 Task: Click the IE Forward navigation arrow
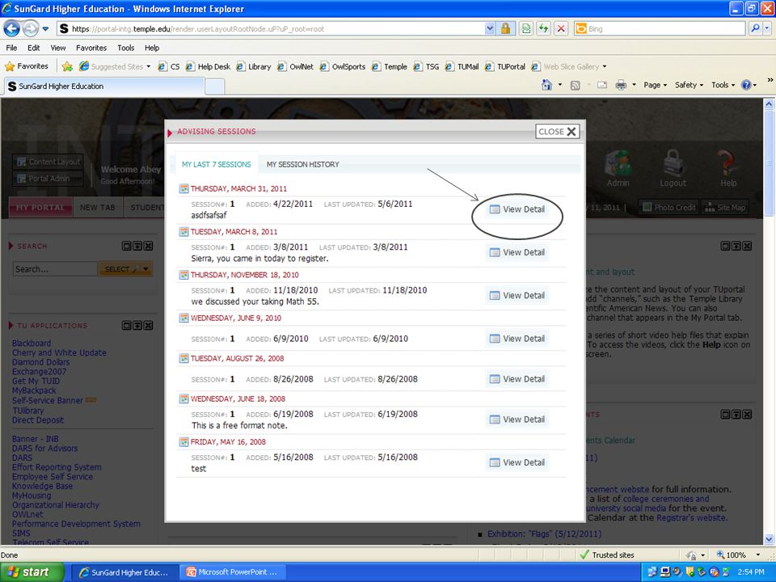(30, 29)
